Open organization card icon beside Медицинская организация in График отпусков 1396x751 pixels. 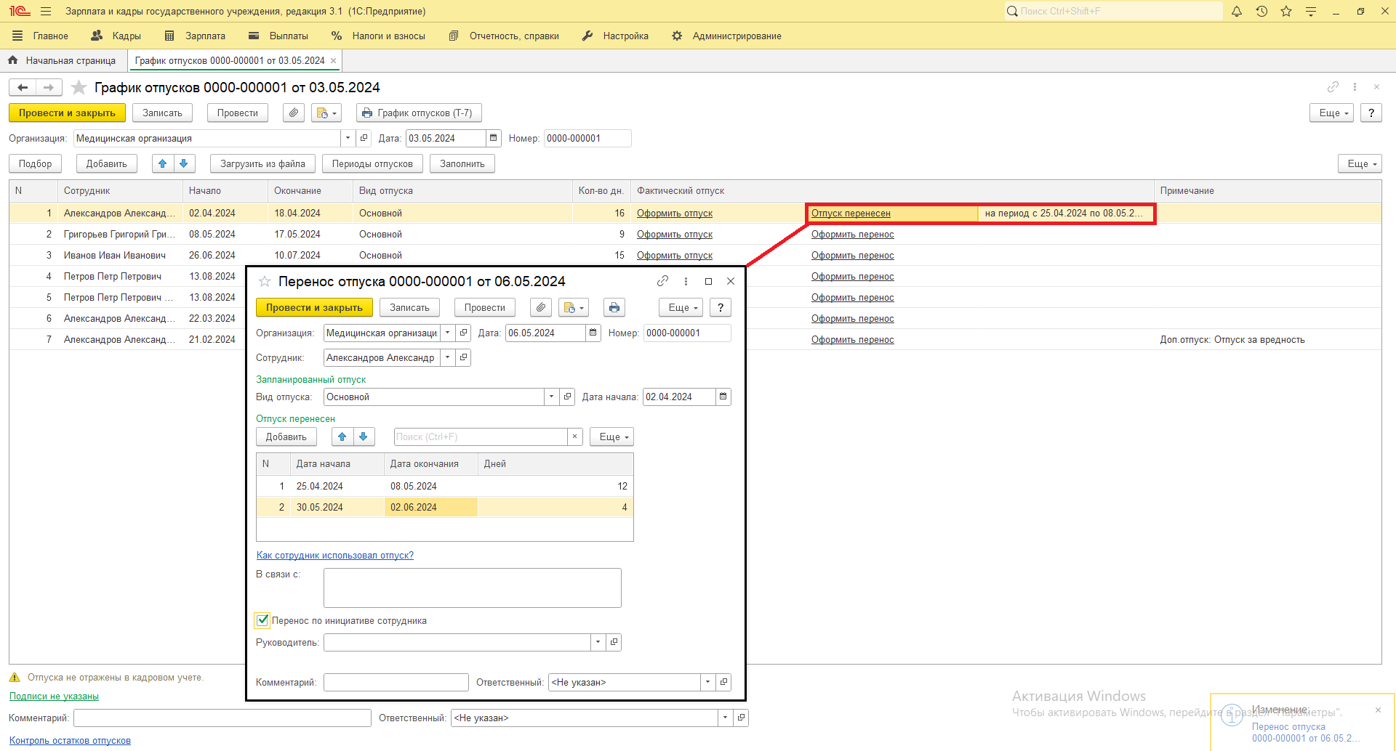pos(364,139)
